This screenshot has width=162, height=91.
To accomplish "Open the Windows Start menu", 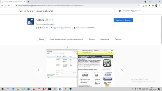I will (x=3, y=89).
